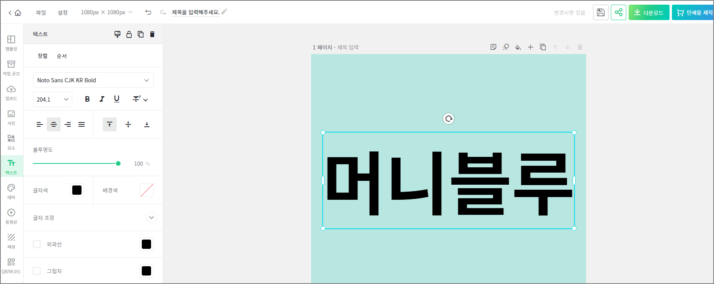Align text center
This screenshot has width=714, height=284.
pos(54,124)
